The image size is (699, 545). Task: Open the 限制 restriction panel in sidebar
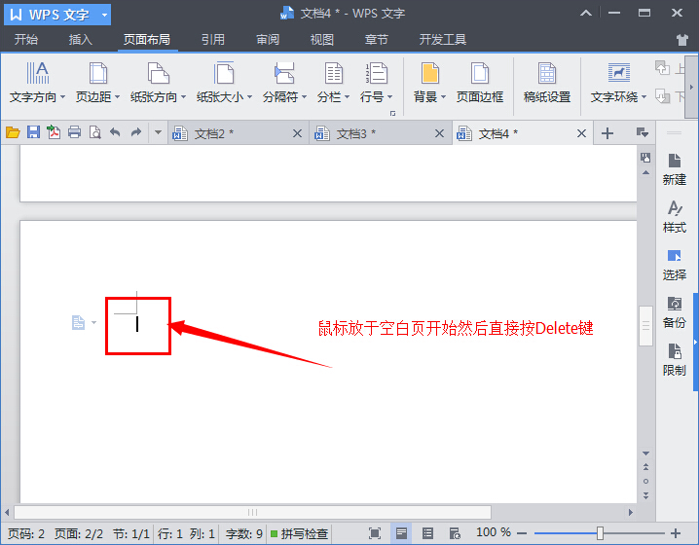674,359
